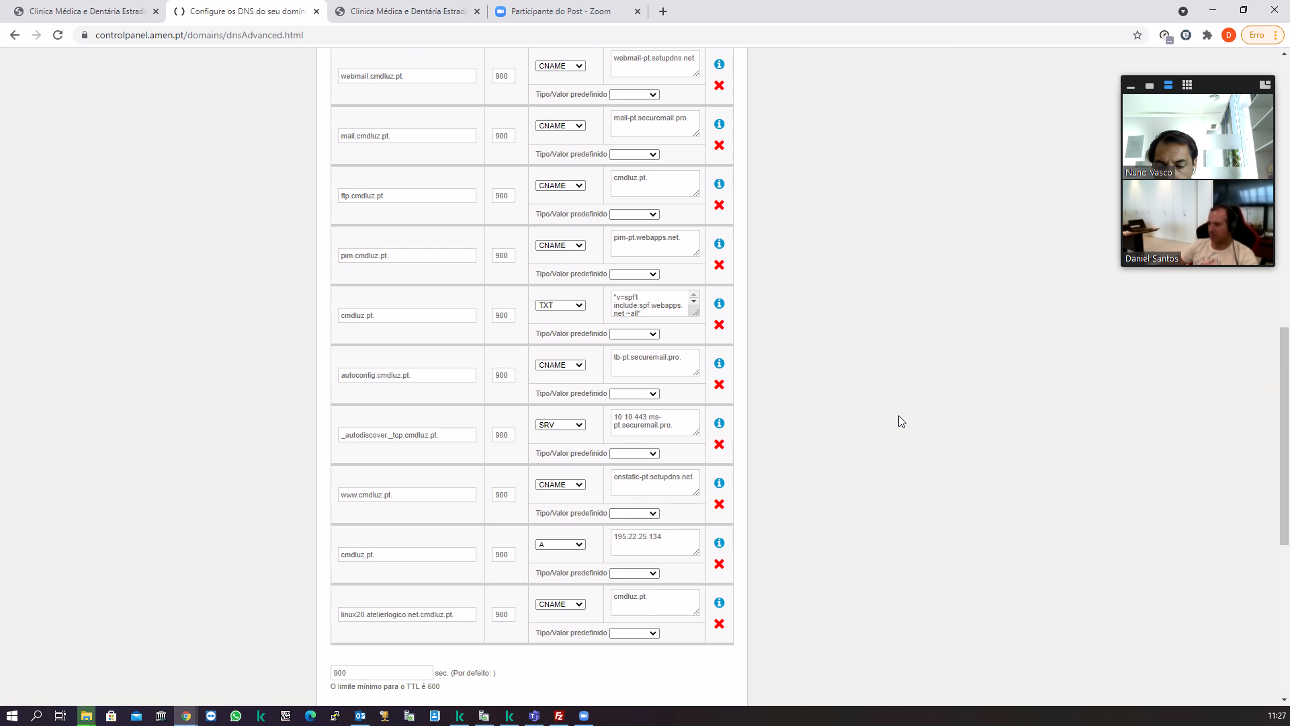
Task: Open the A type dropdown for cmdluz.pt
Action: (x=560, y=544)
